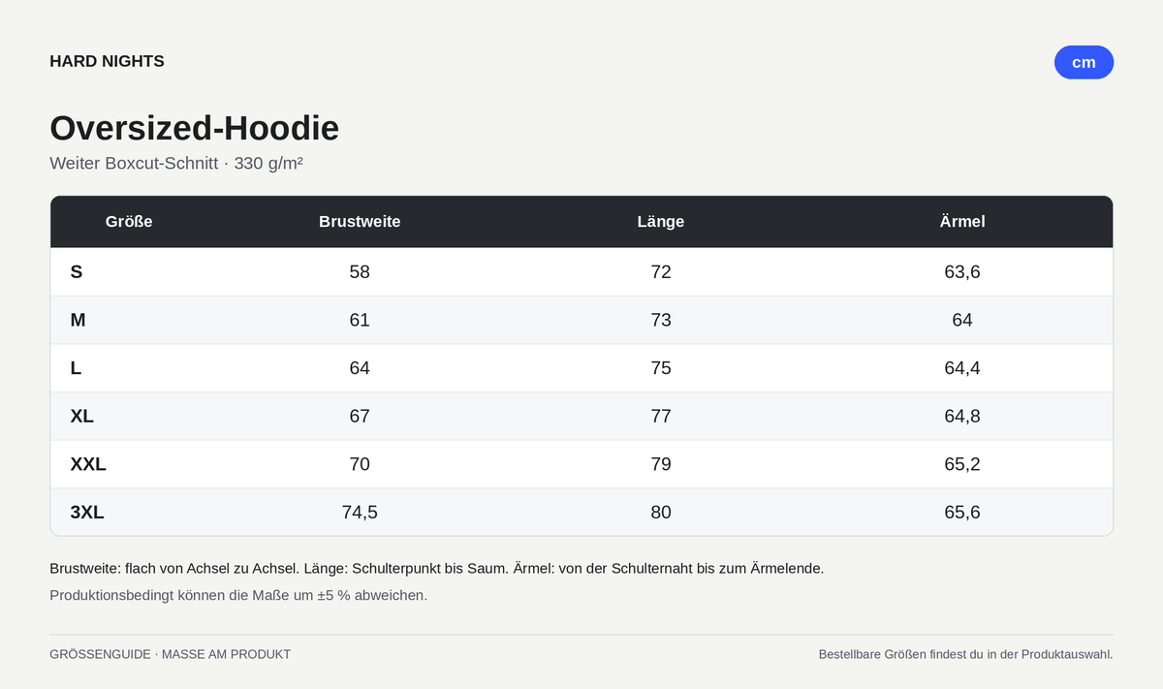Choose the size L row label
Screen dimensions: 1163x689
coord(76,368)
